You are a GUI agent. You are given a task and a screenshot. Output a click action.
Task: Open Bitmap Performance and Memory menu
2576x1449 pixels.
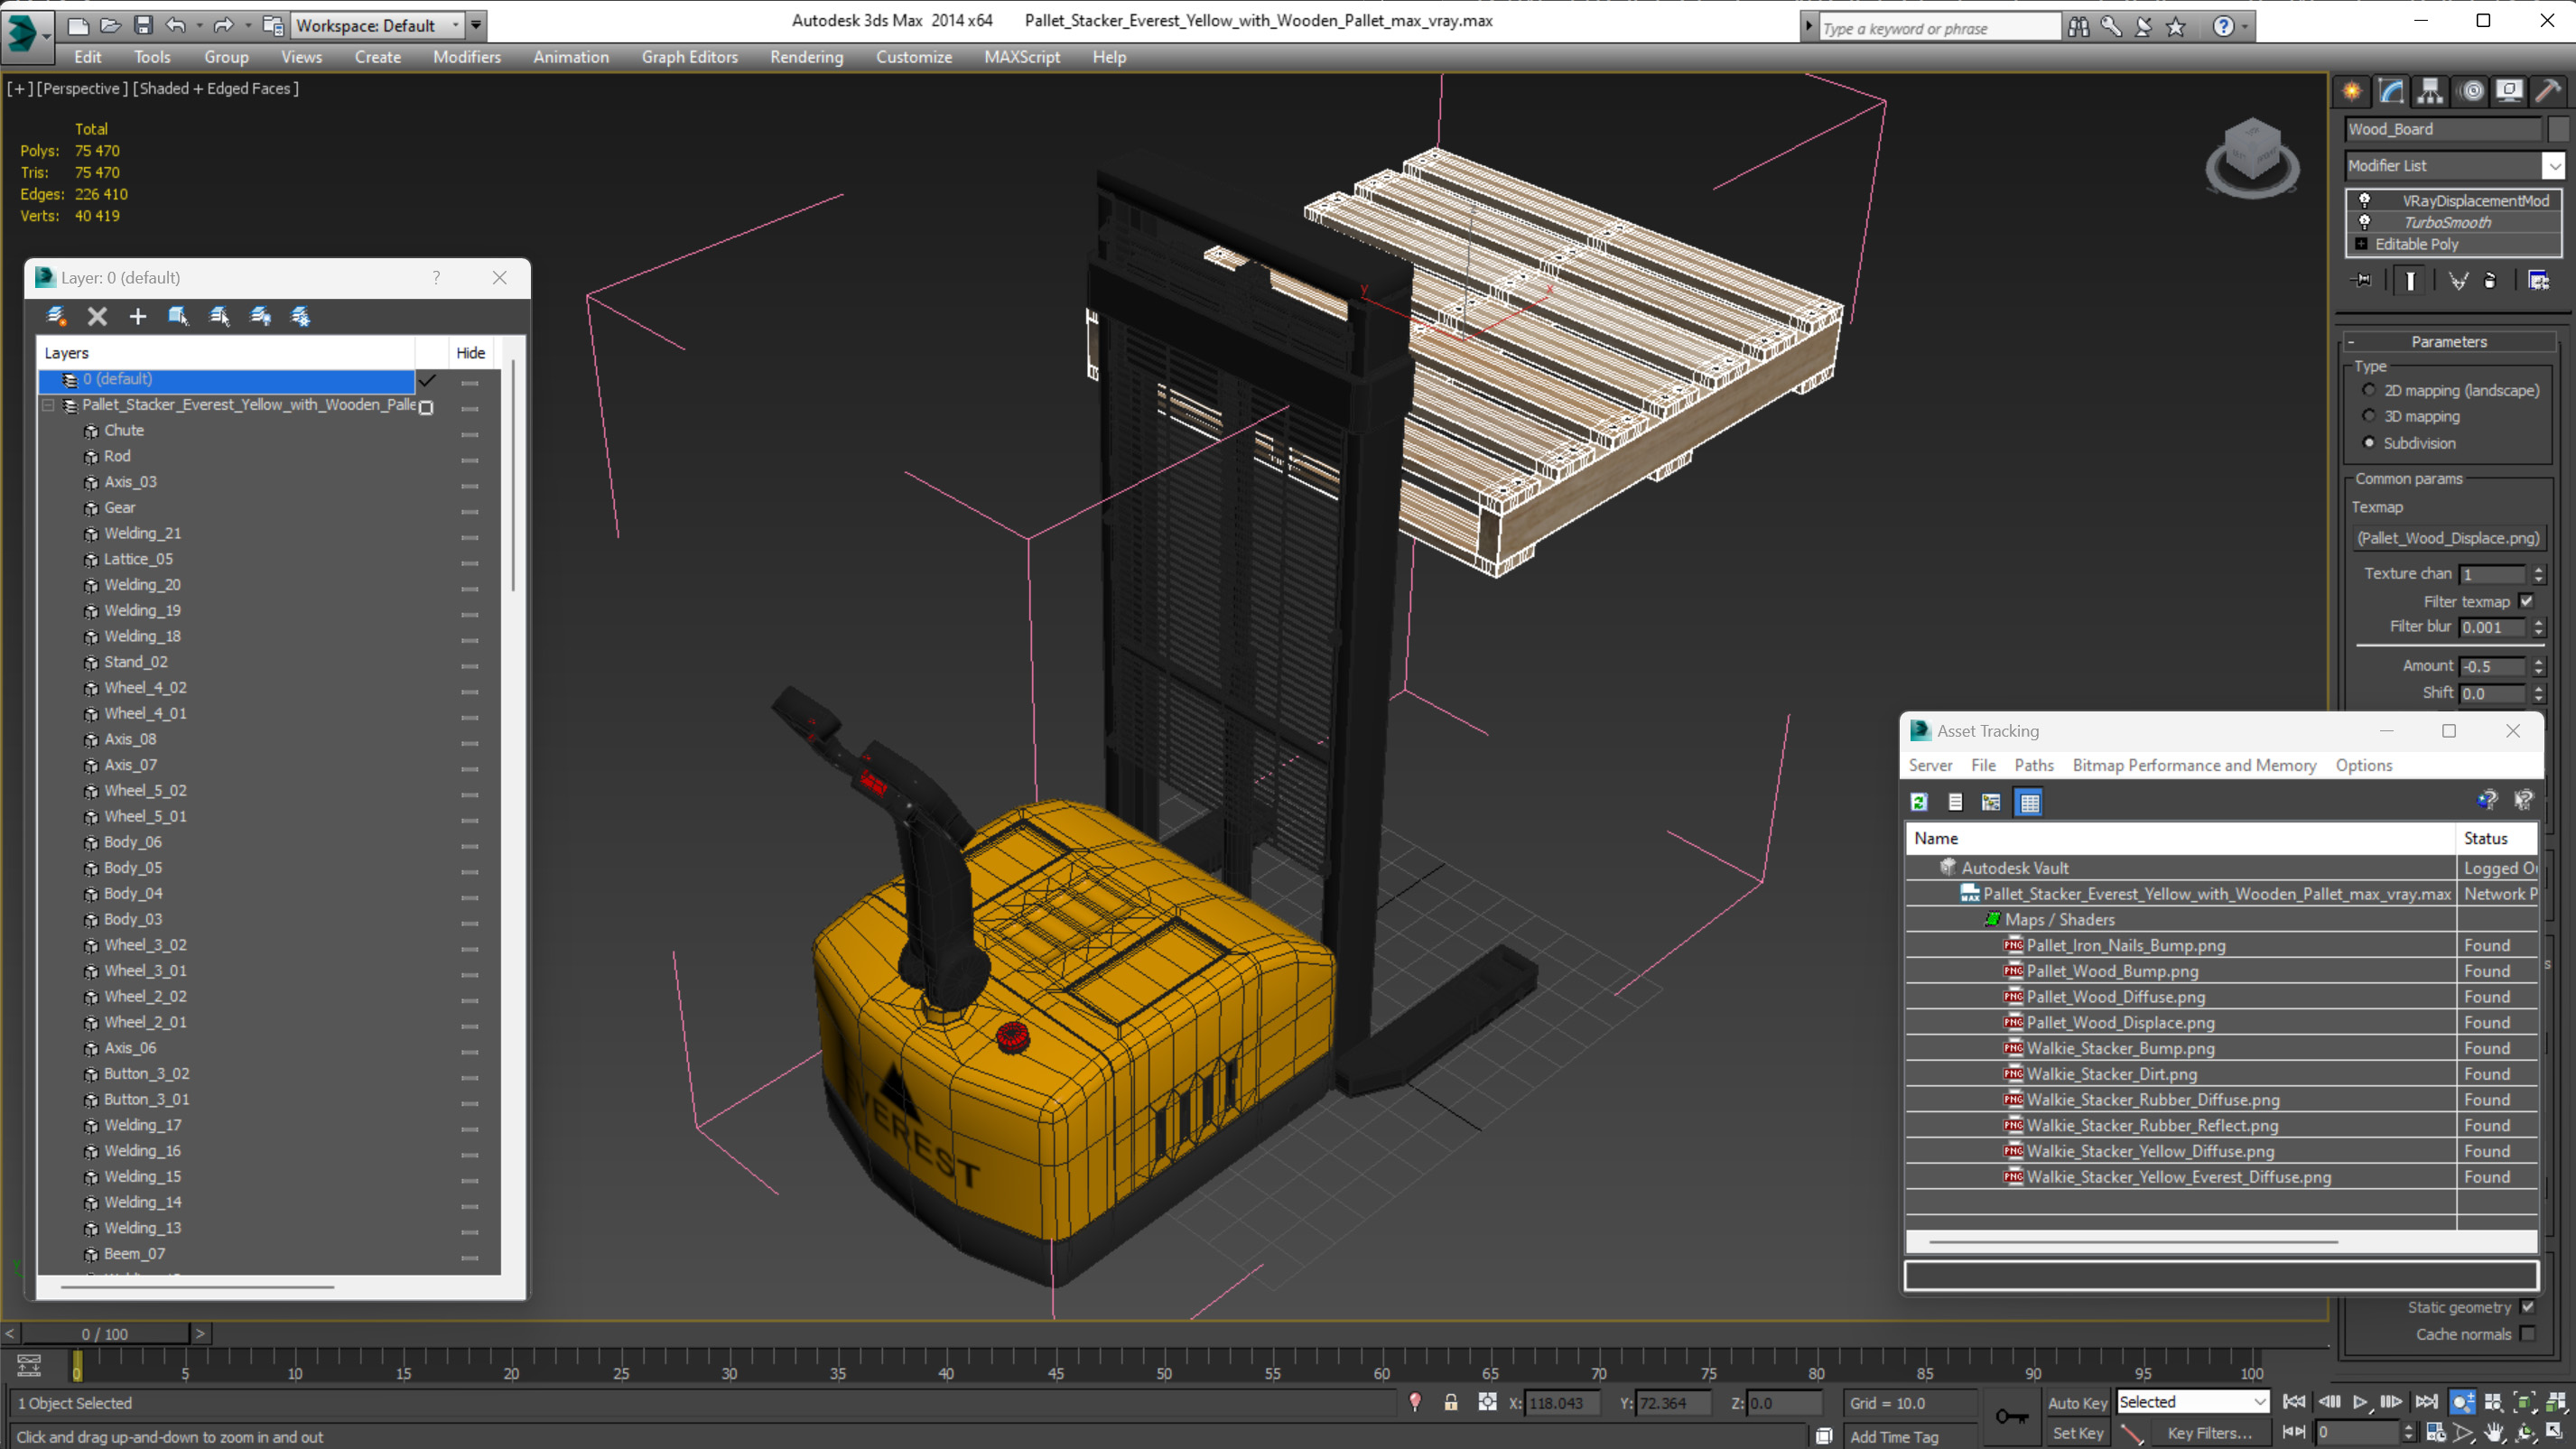[x=2194, y=765]
